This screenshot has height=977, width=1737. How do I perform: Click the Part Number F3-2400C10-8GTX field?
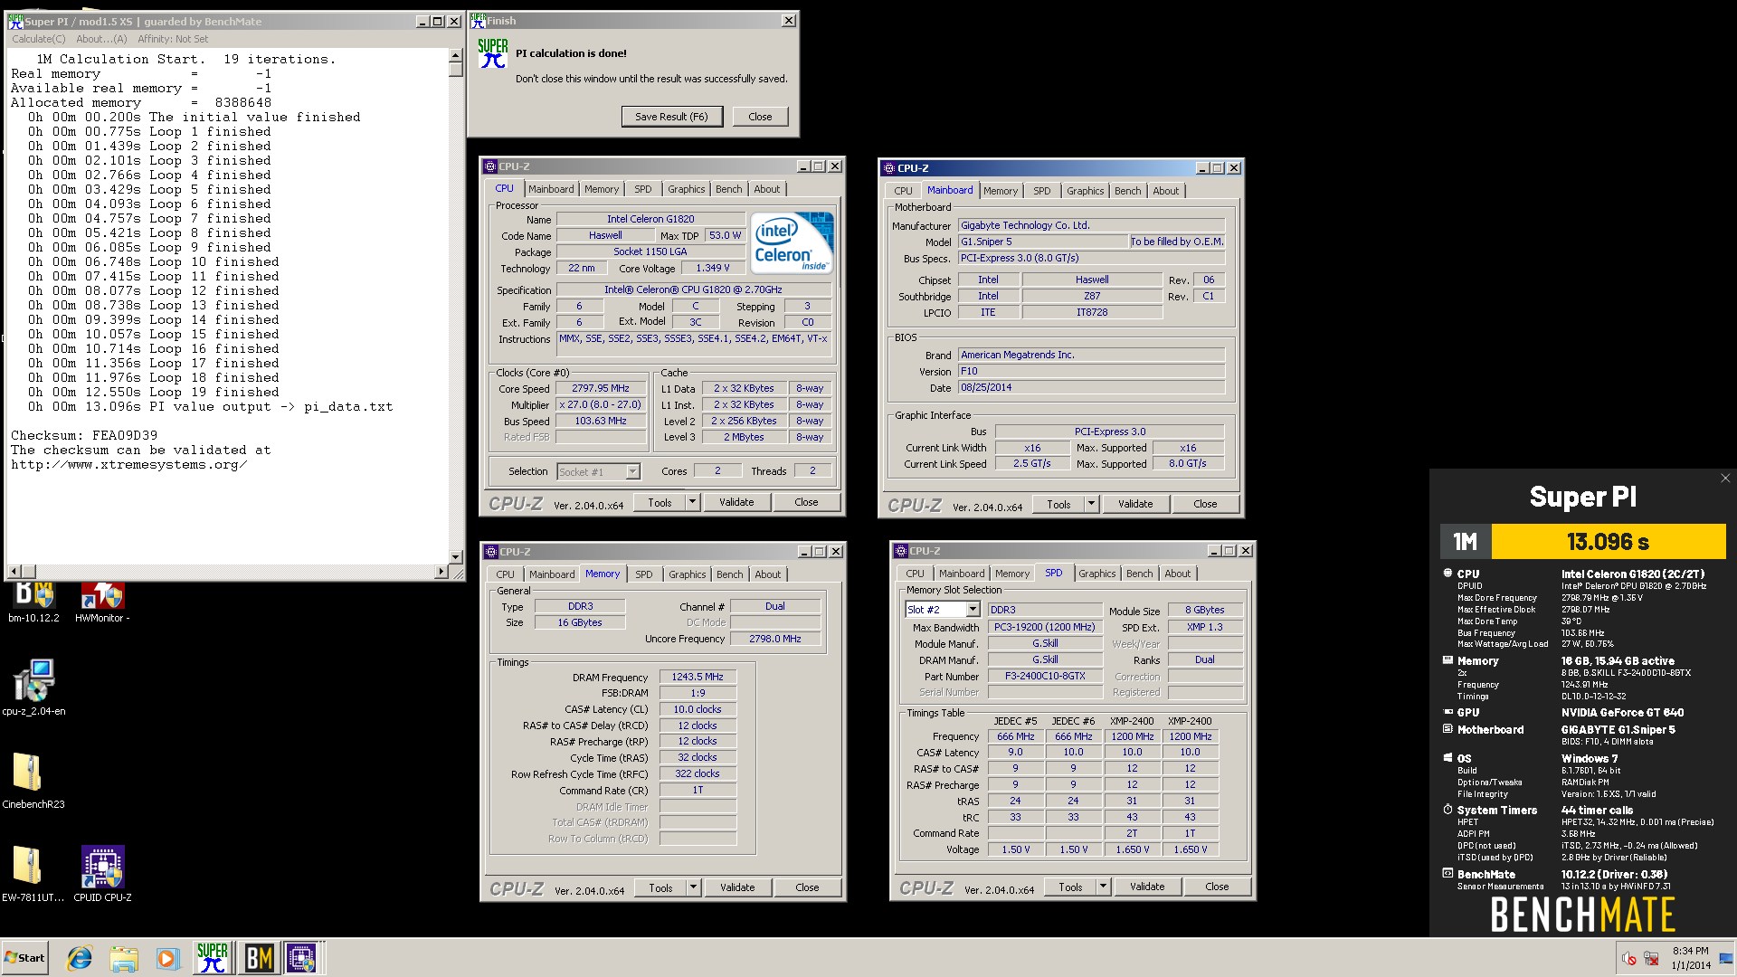coord(1045,676)
